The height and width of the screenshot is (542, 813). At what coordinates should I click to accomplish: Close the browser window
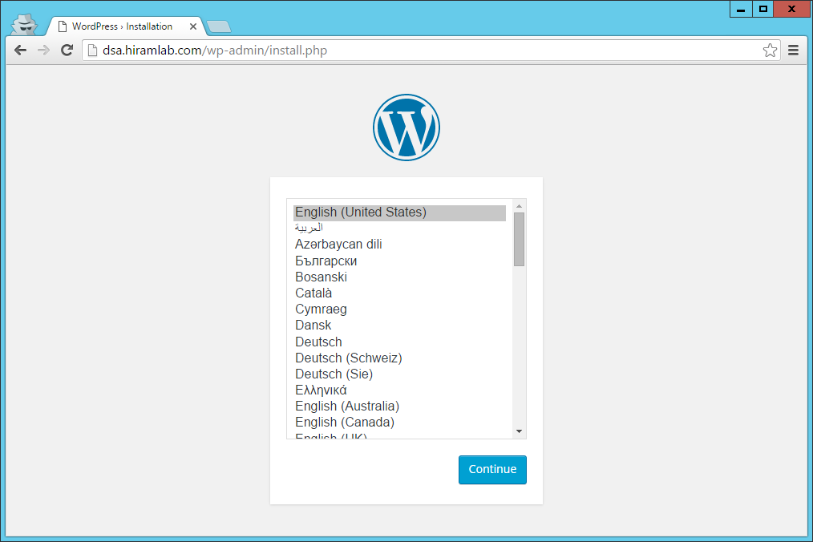(x=791, y=9)
